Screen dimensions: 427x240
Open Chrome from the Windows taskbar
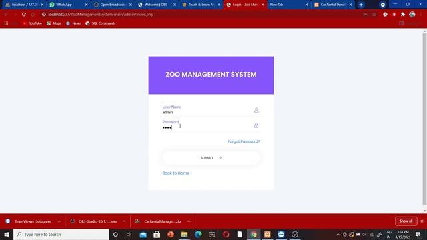(x=254, y=234)
